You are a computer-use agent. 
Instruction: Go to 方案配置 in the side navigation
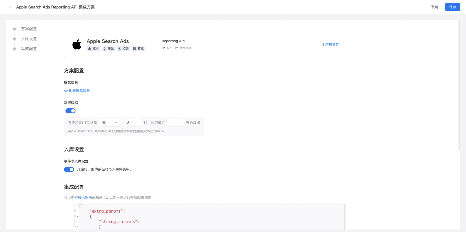click(x=29, y=29)
